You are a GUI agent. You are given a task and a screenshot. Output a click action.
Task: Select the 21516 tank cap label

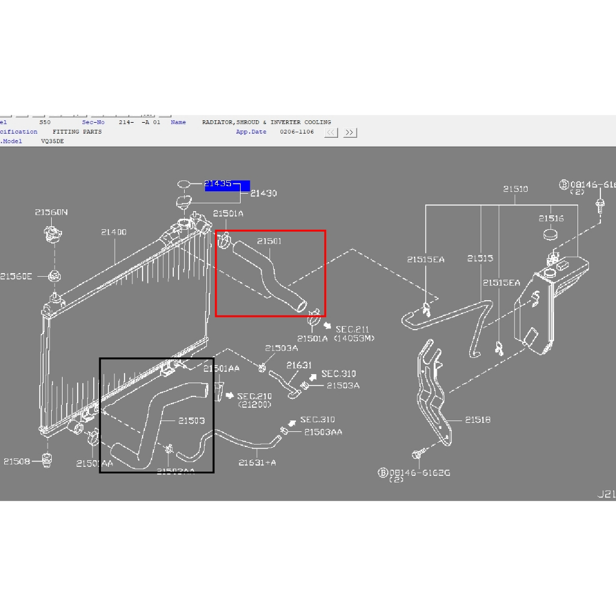coord(551,218)
